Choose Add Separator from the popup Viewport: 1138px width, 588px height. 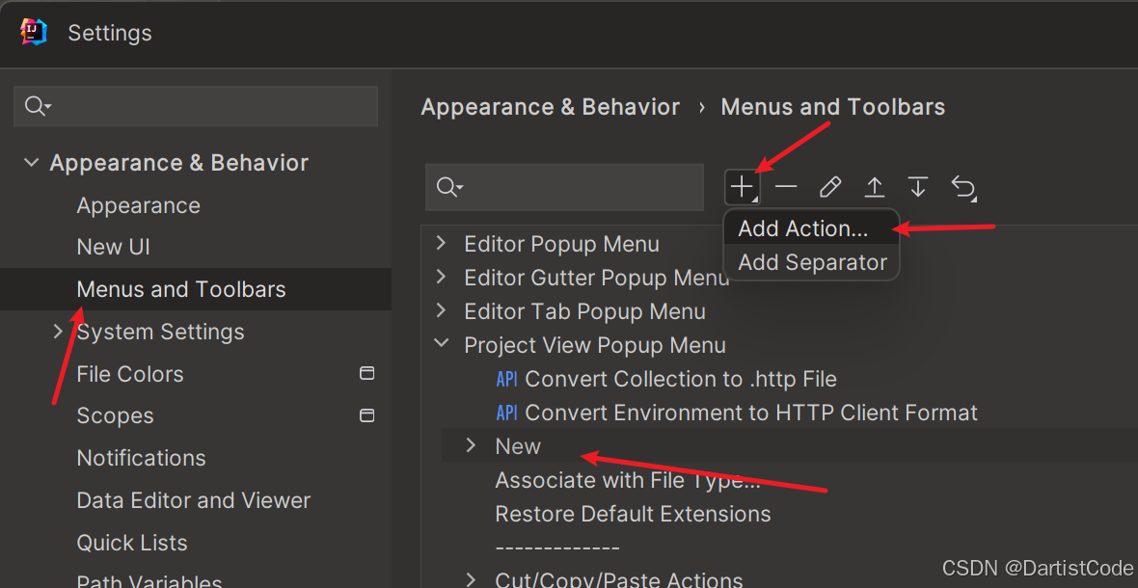812,262
